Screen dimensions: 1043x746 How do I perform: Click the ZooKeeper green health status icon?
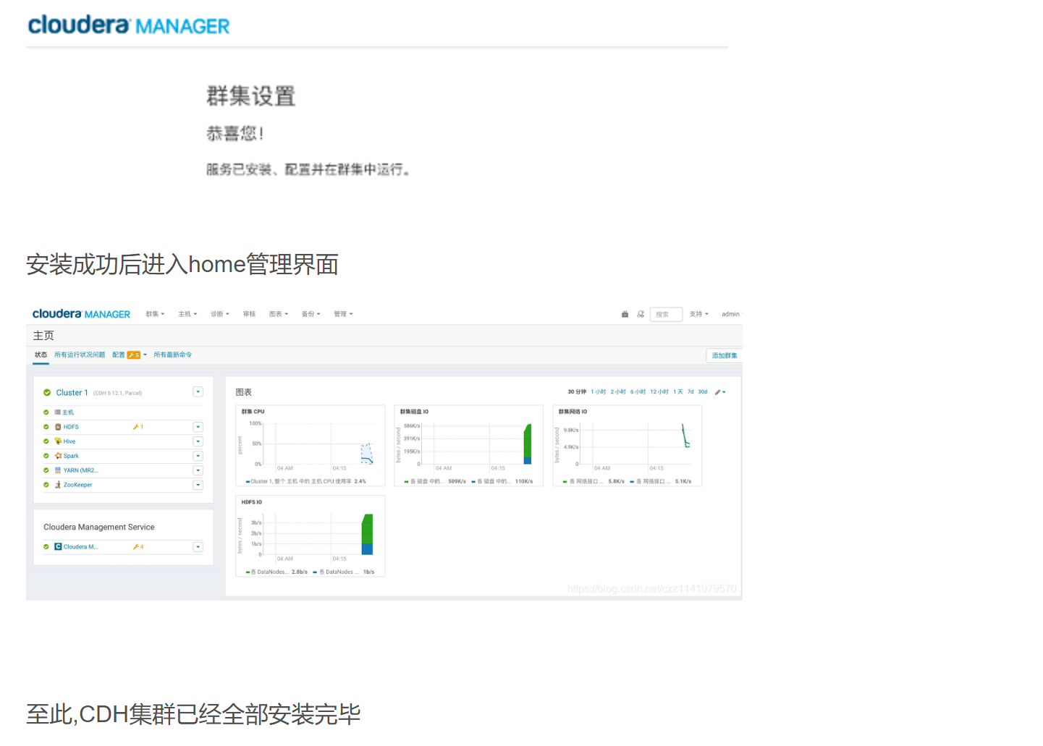click(x=46, y=485)
